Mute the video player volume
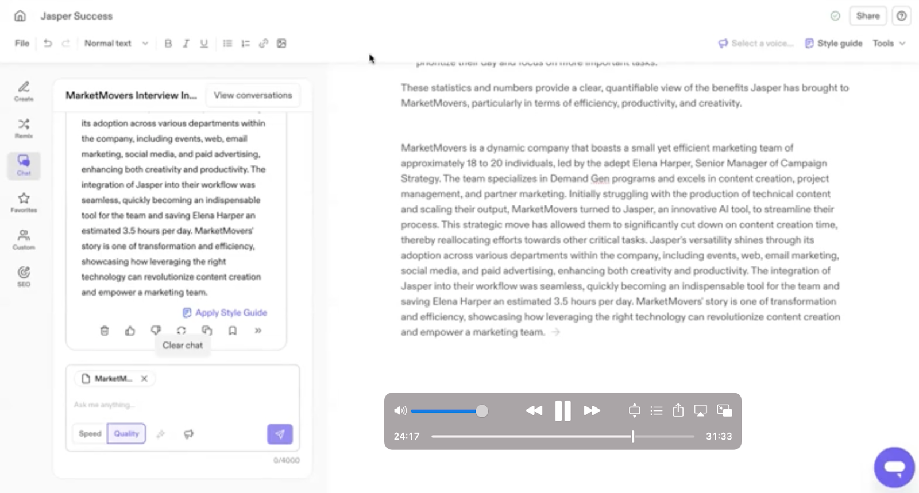Viewport: 919px width, 493px height. point(400,410)
